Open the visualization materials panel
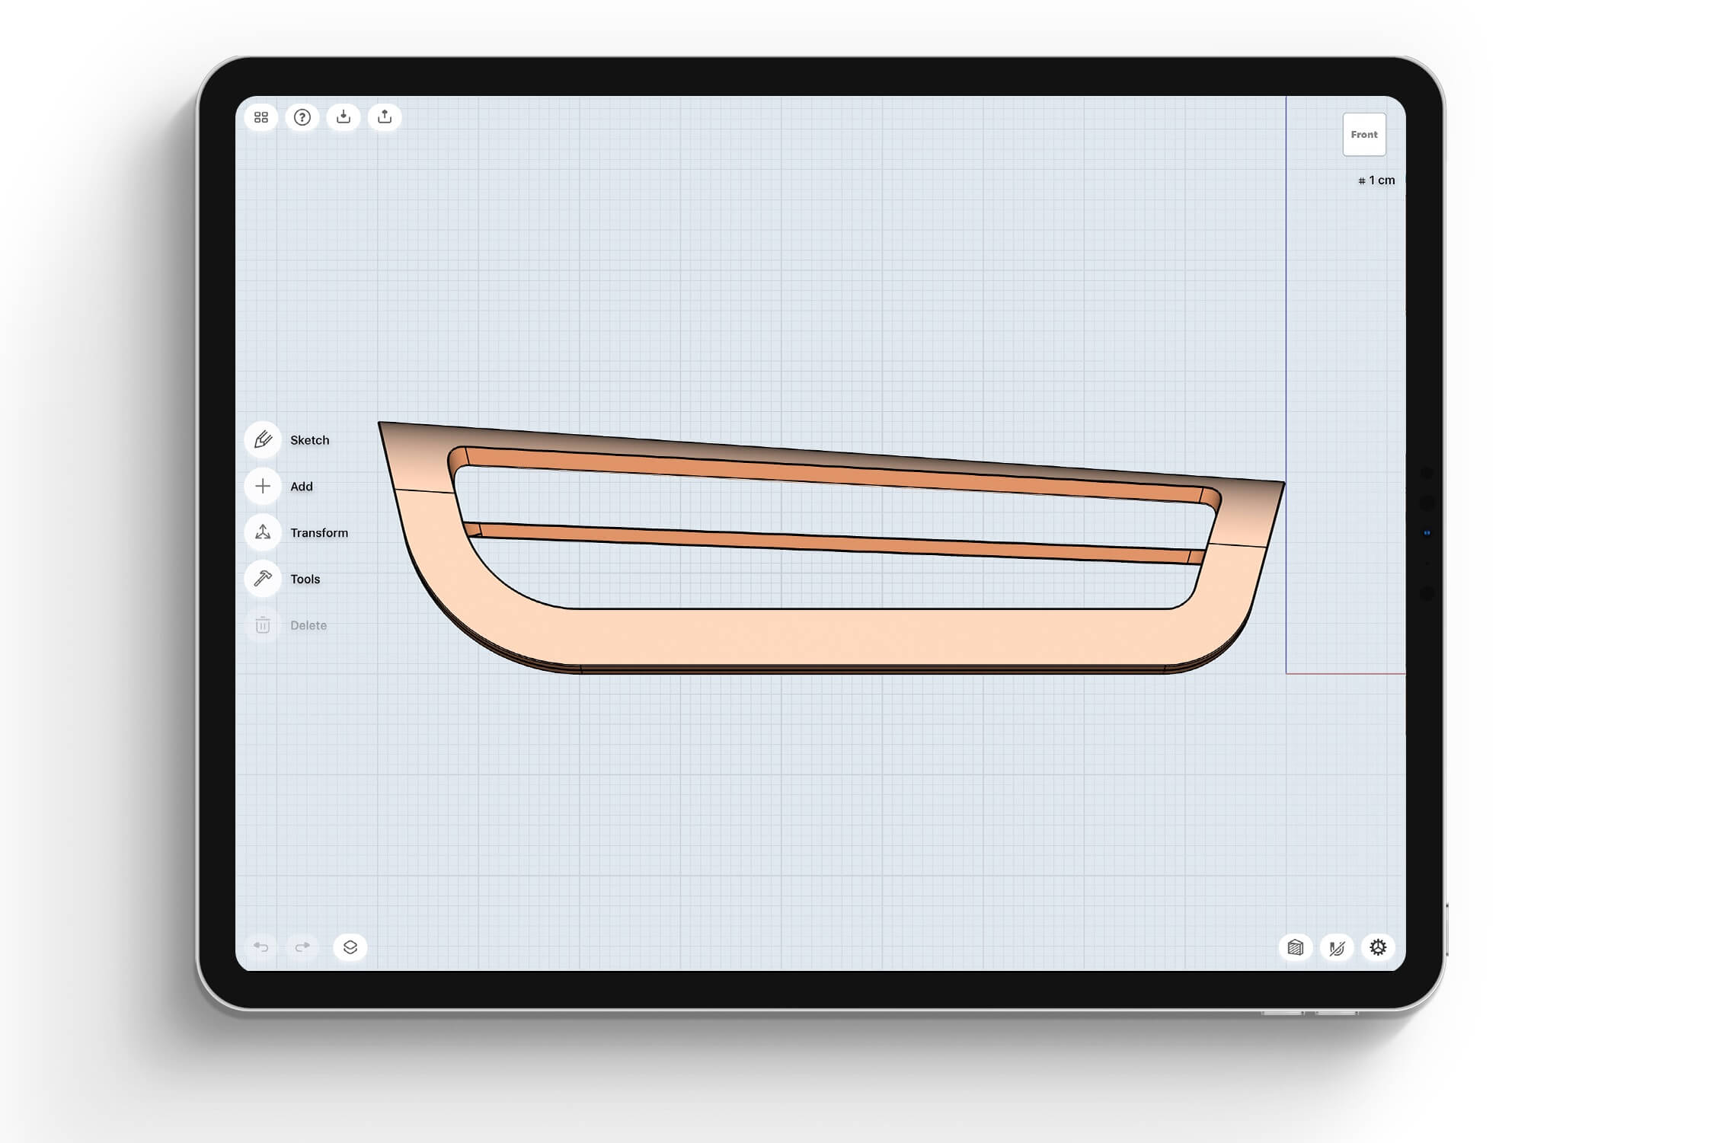Viewport: 1710px width, 1143px height. pyautogui.click(x=1295, y=948)
